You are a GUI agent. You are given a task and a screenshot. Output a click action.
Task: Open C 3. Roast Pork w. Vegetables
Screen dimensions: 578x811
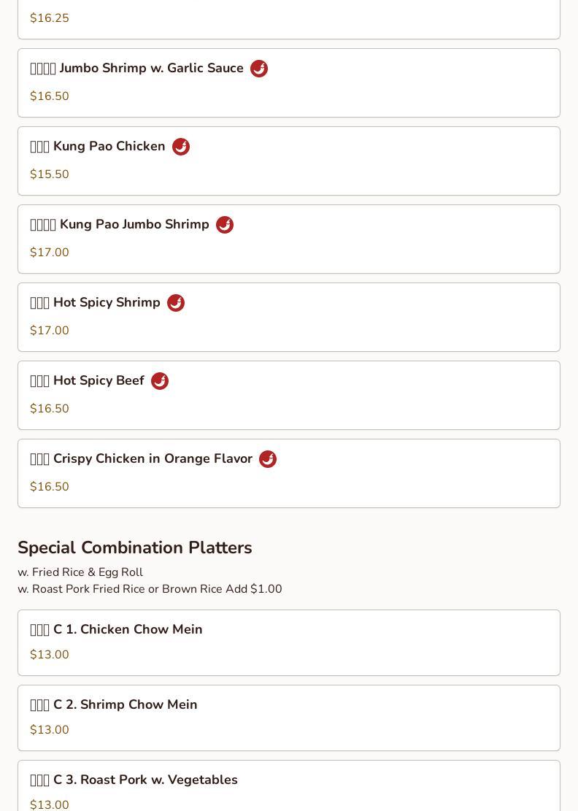tap(145, 780)
